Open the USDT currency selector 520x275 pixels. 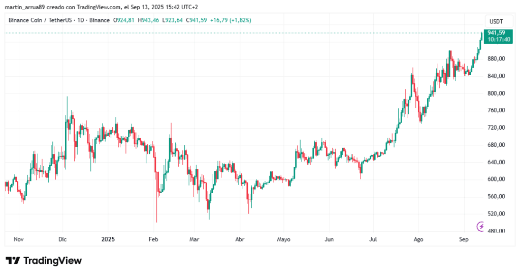pos(496,21)
